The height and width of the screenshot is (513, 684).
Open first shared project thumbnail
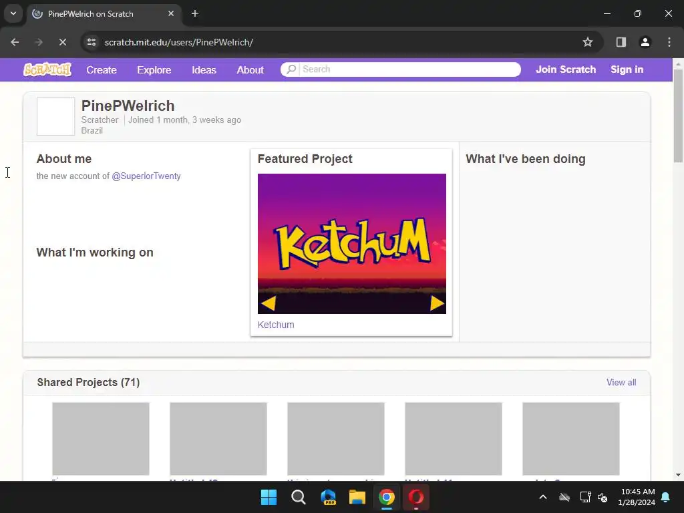point(101,438)
